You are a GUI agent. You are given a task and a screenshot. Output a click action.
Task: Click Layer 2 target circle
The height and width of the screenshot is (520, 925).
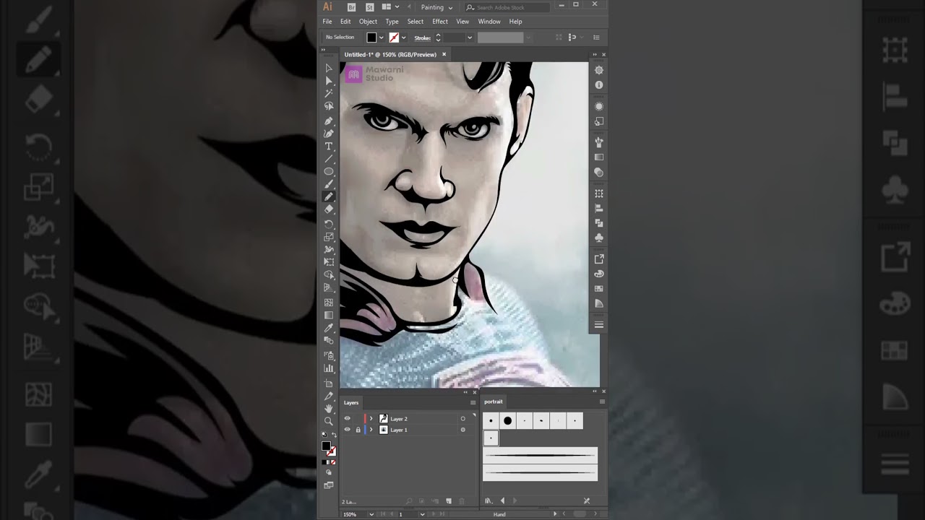463,419
